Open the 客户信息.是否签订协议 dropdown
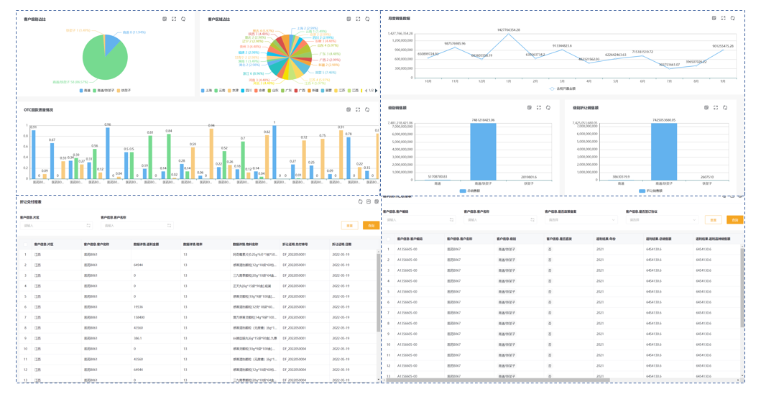 click(x=662, y=219)
